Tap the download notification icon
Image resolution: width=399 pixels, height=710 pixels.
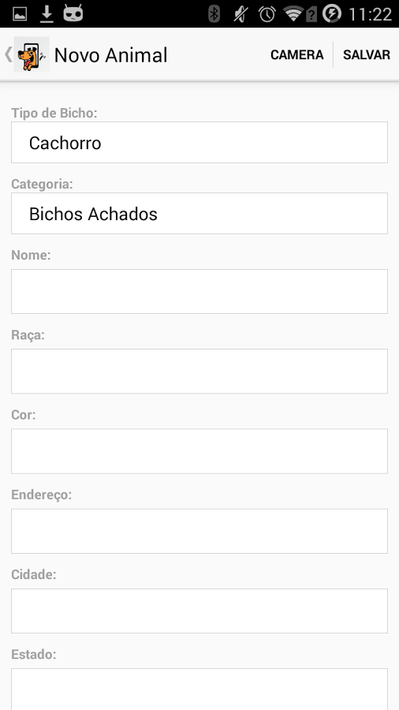point(47,14)
